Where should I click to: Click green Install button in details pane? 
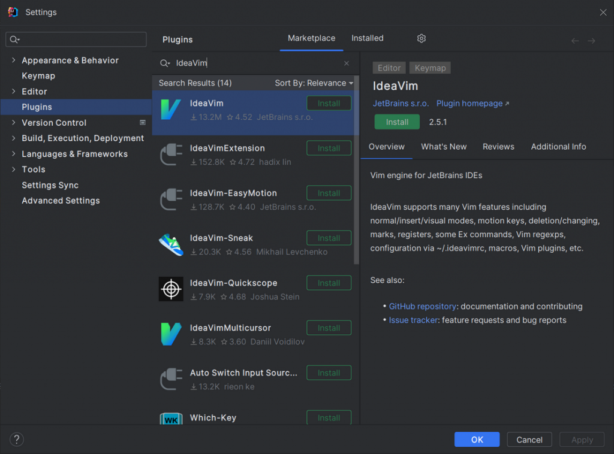(x=397, y=122)
